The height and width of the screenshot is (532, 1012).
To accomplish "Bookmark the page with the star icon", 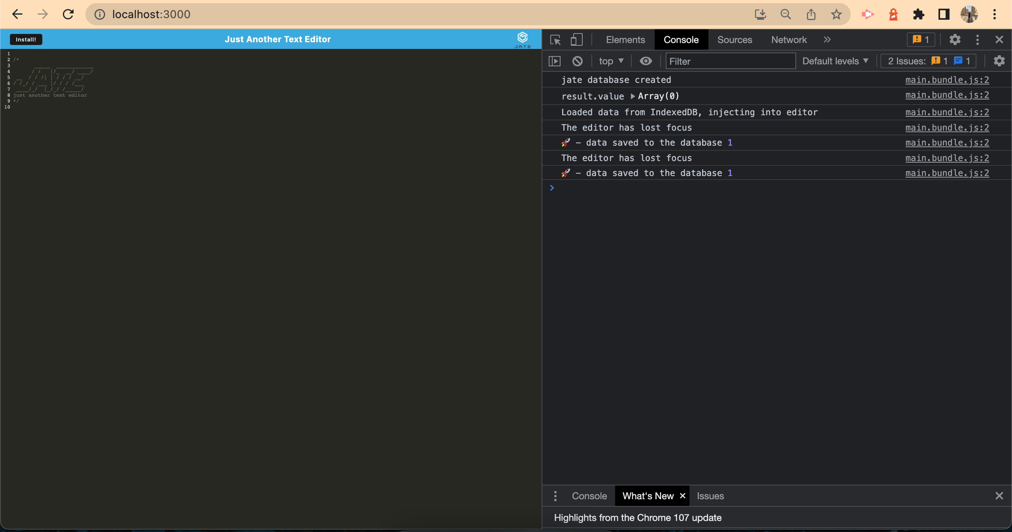I will tap(836, 14).
